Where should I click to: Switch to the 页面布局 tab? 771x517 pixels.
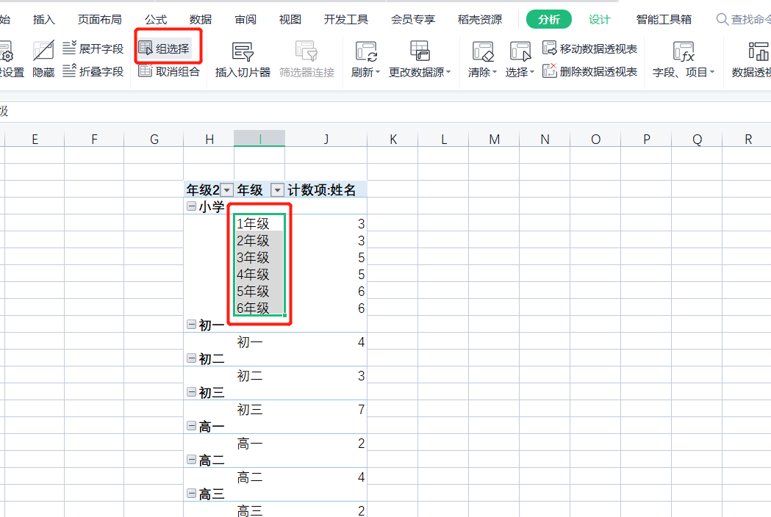tap(100, 20)
